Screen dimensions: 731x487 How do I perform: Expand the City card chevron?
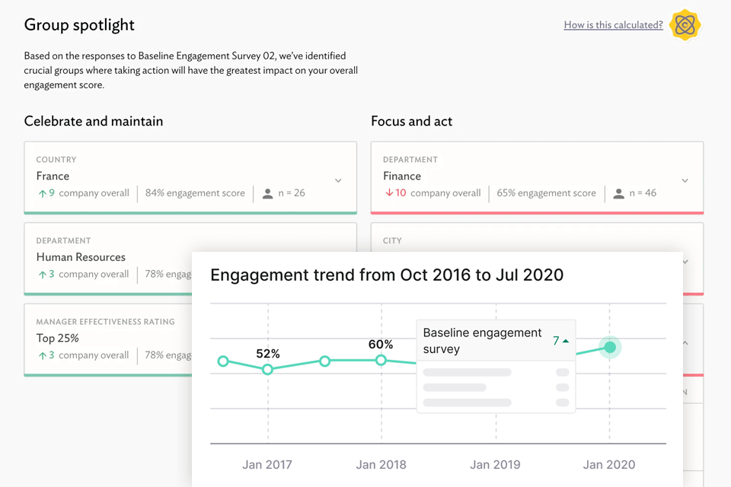click(685, 262)
